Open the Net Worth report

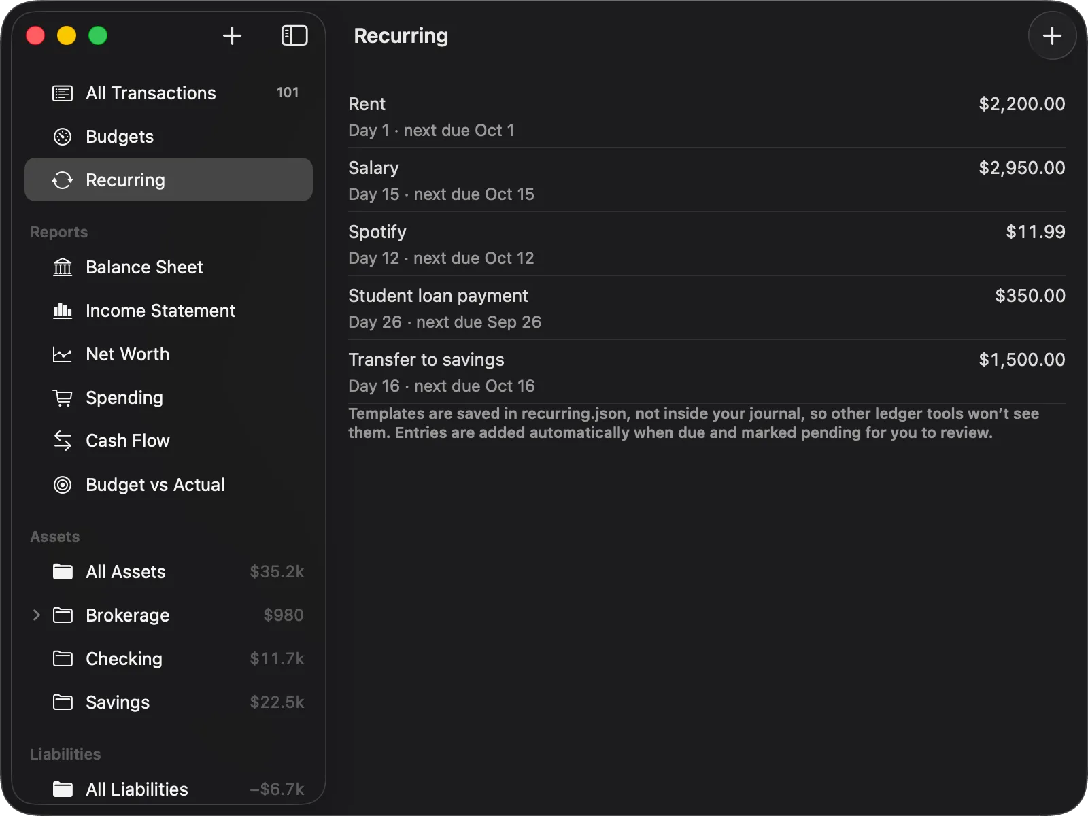[169, 354]
